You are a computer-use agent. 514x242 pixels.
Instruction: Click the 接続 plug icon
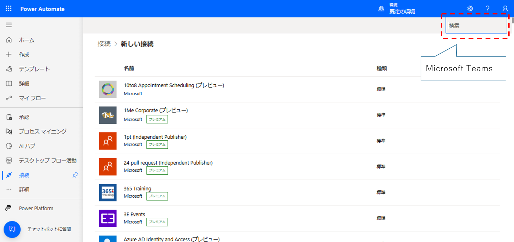click(9, 175)
